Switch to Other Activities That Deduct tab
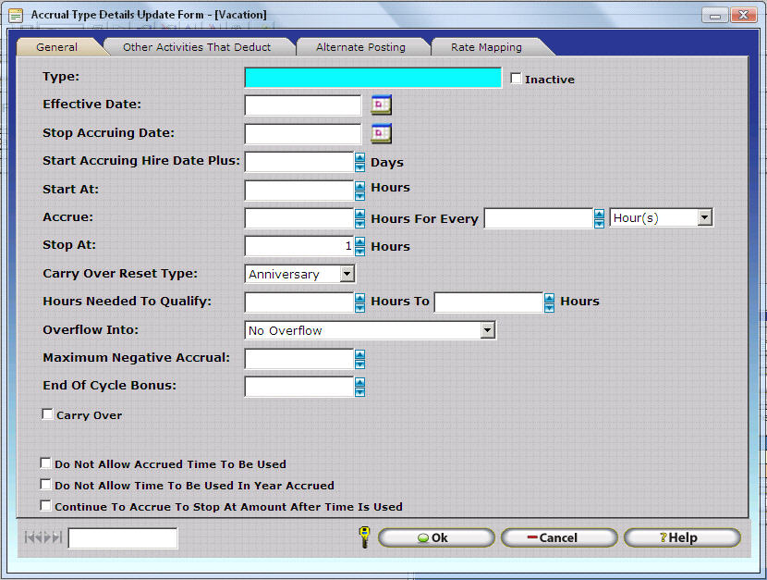The image size is (767, 580). [x=197, y=47]
